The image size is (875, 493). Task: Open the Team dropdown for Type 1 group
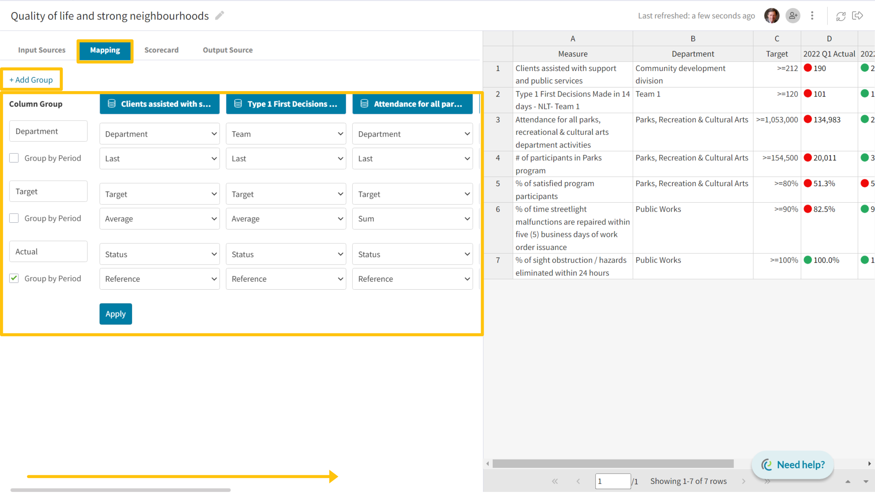[286, 134]
